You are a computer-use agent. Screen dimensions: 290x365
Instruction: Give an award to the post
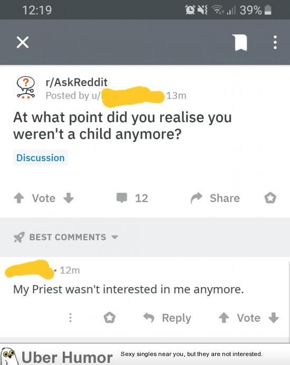[x=270, y=198]
